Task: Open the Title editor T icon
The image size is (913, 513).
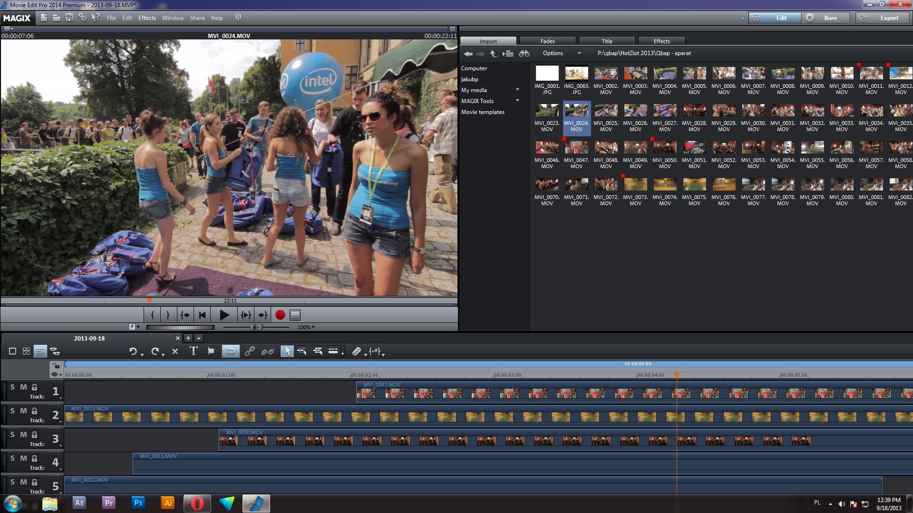Action: [x=193, y=351]
